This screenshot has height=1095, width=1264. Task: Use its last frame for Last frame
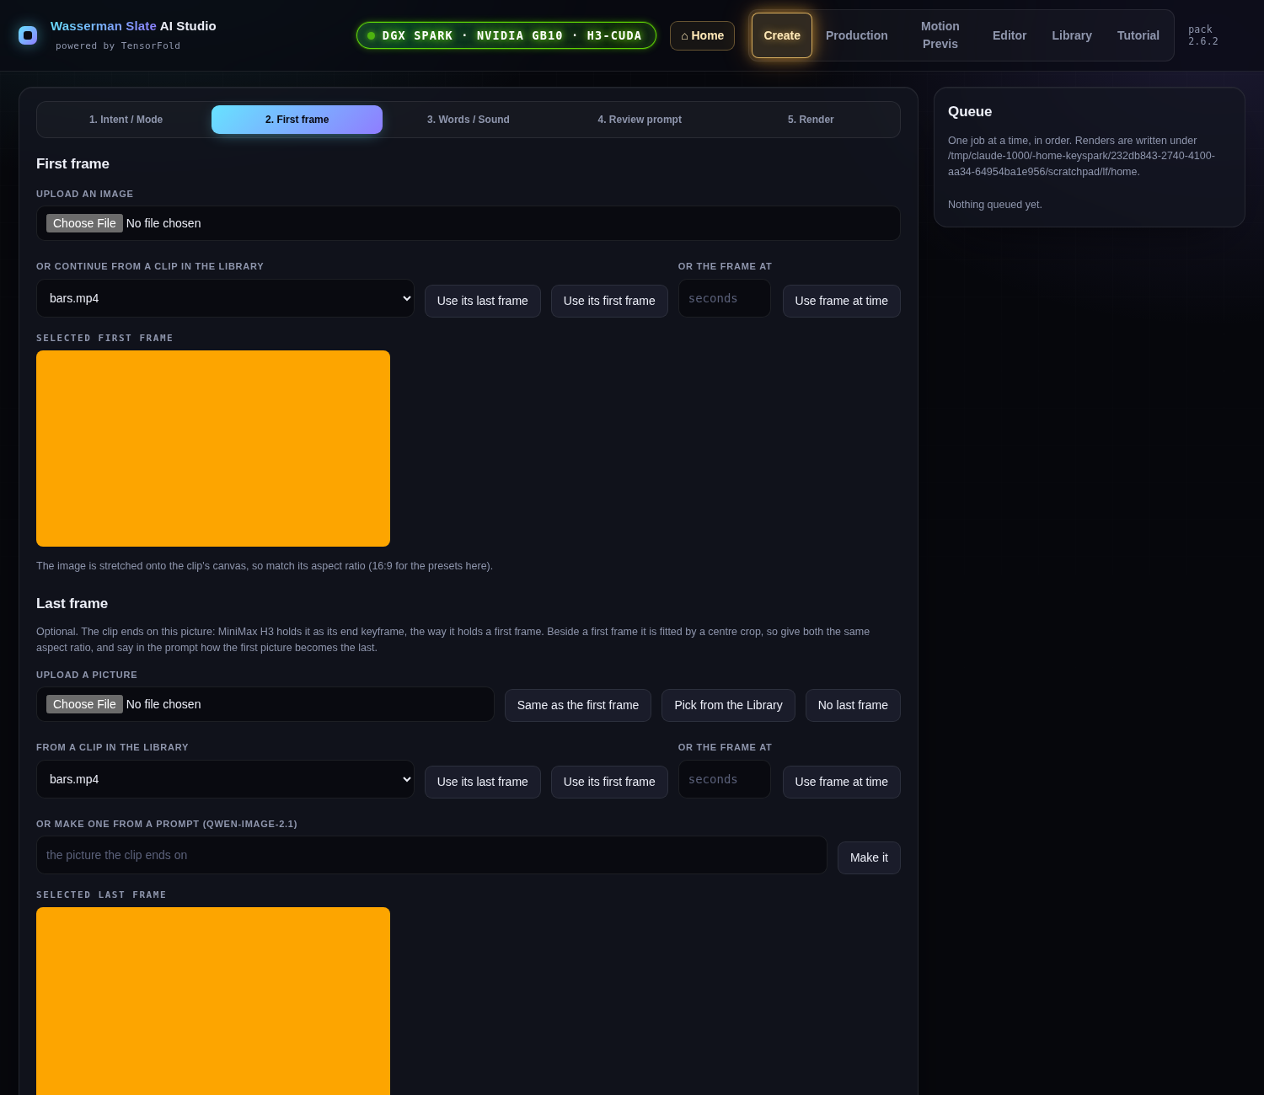(483, 782)
